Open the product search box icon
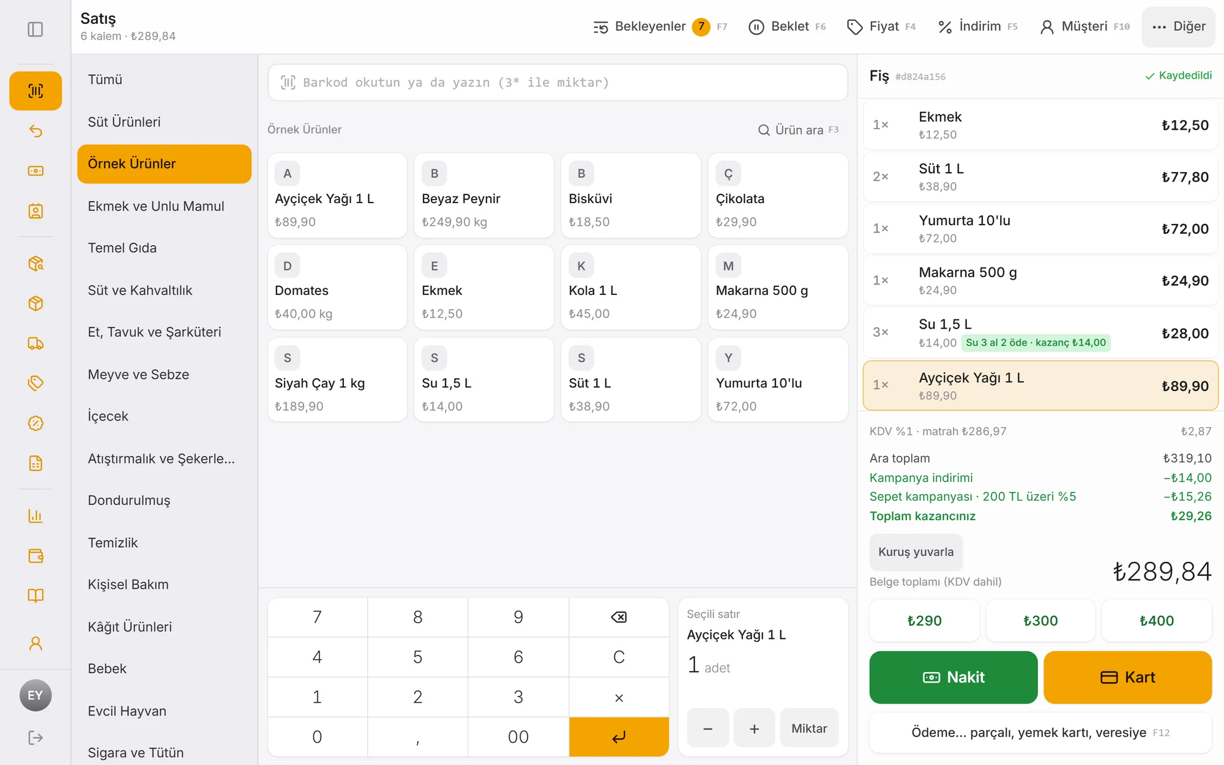The height and width of the screenshot is (765, 1224). point(35,263)
